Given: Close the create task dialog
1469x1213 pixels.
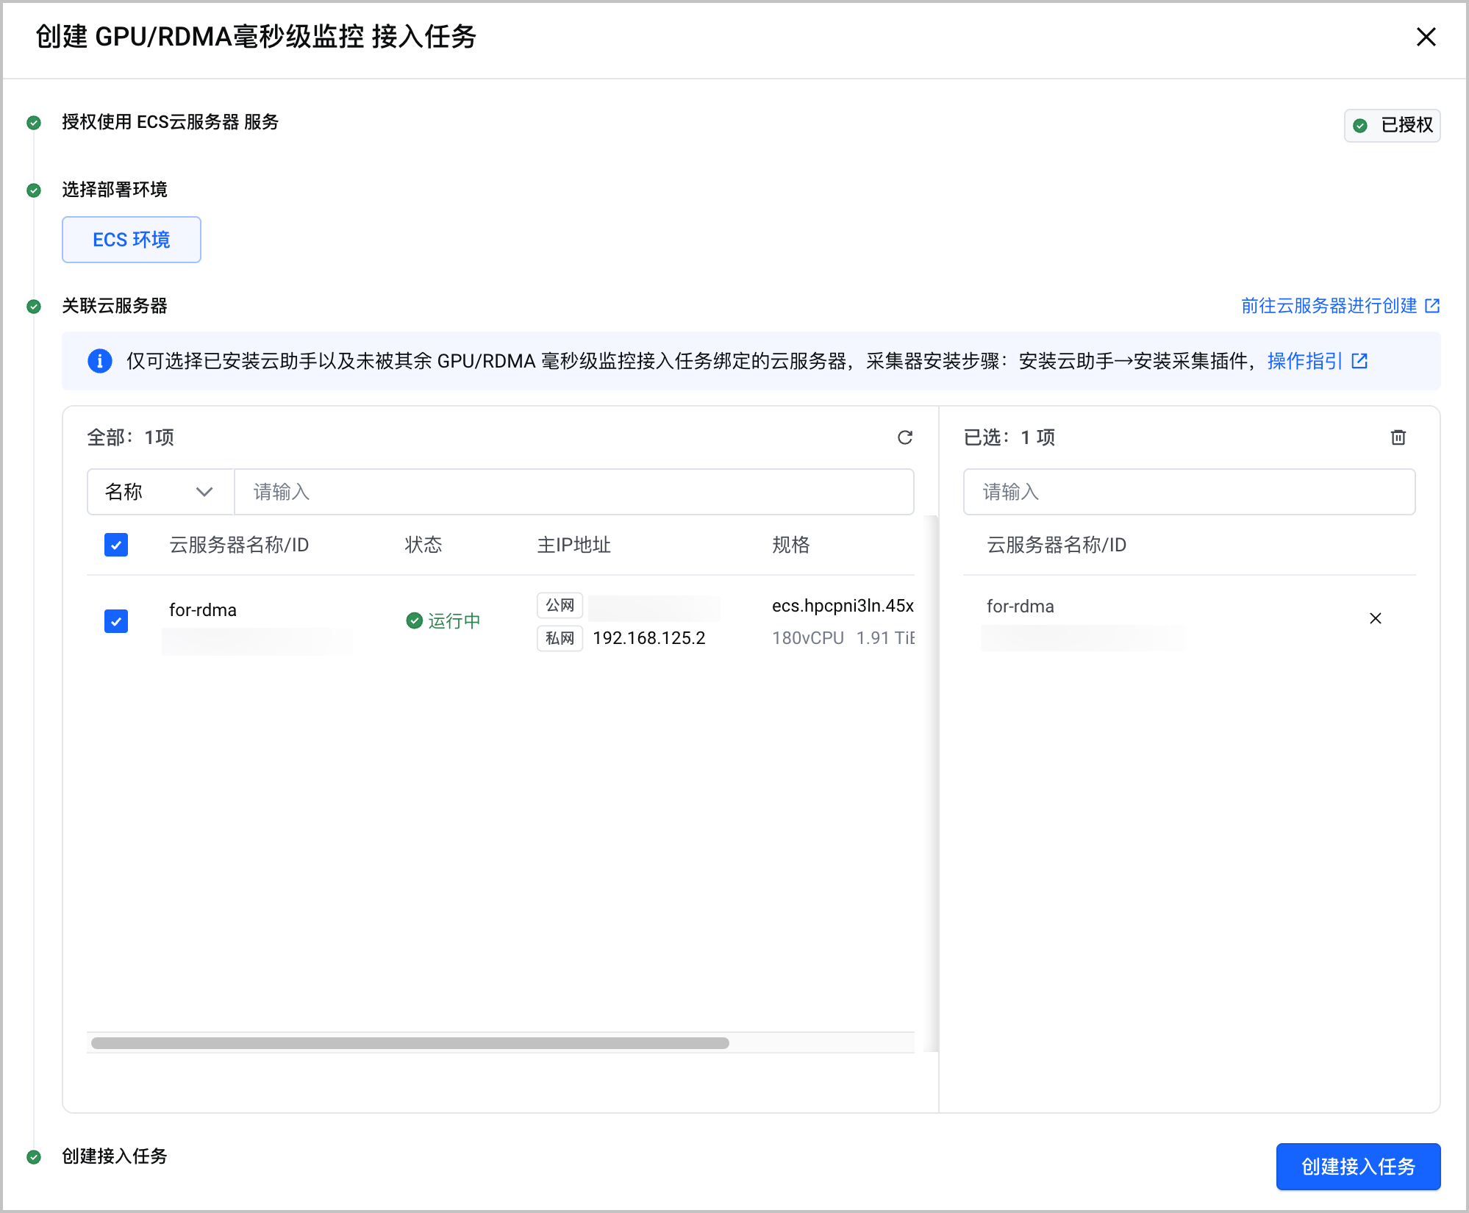Looking at the screenshot, I should 1426,37.
